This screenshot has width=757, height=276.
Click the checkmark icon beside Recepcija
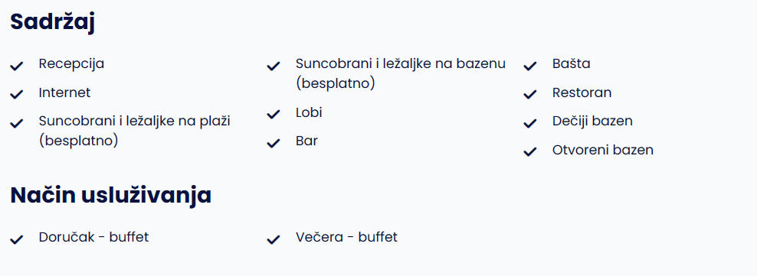pyautogui.click(x=17, y=66)
